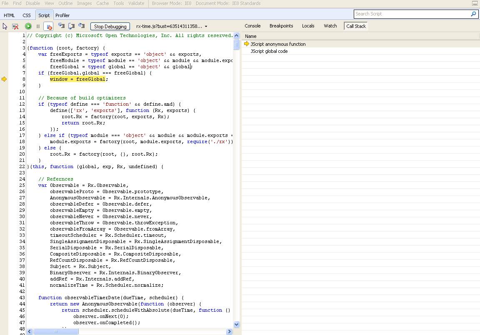
Task: Click horizontal scroll left arrow in code pane
Action: pyautogui.click(x=30, y=331)
